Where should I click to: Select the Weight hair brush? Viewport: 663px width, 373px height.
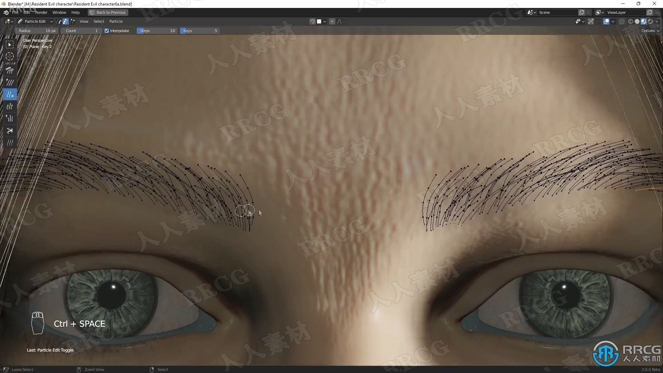(x=10, y=142)
